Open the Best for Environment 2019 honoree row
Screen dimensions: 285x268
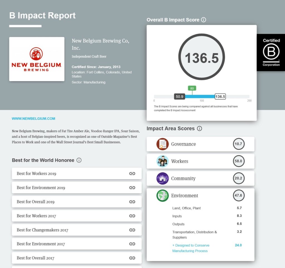click(77, 188)
